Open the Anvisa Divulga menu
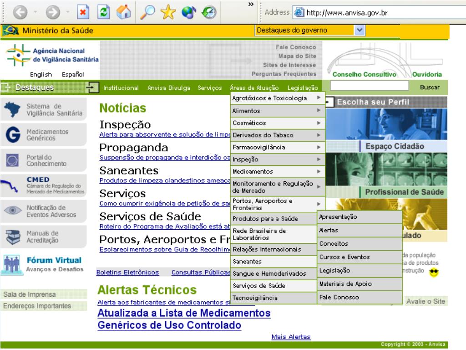Screen dimensions: 466x350 coord(169,88)
